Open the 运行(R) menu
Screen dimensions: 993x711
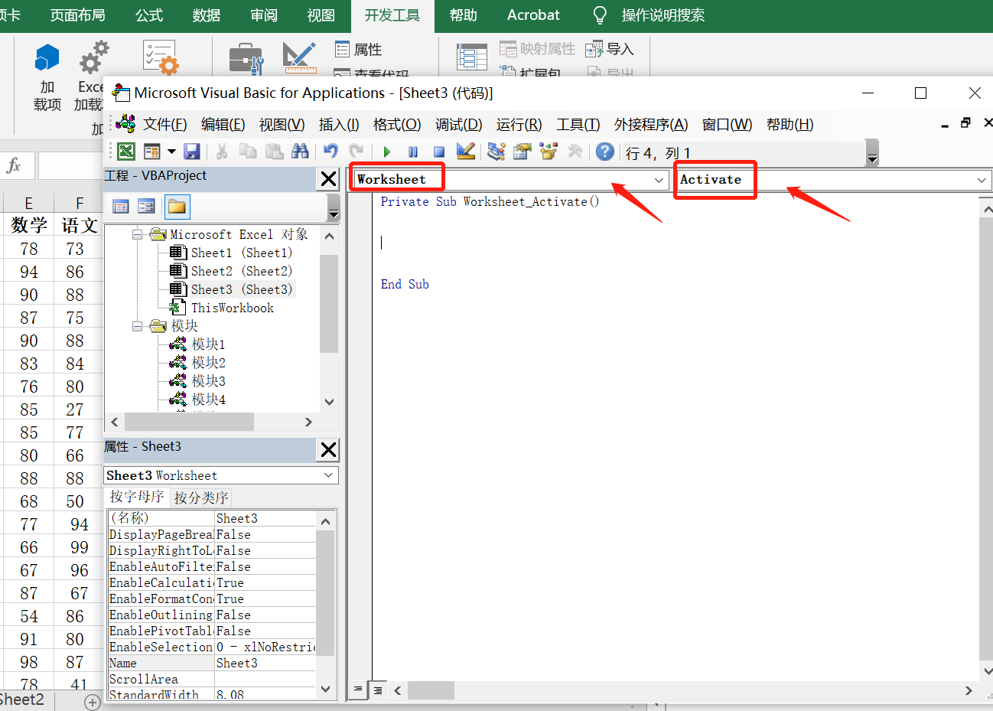pyautogui.click(x=519, y=125)
